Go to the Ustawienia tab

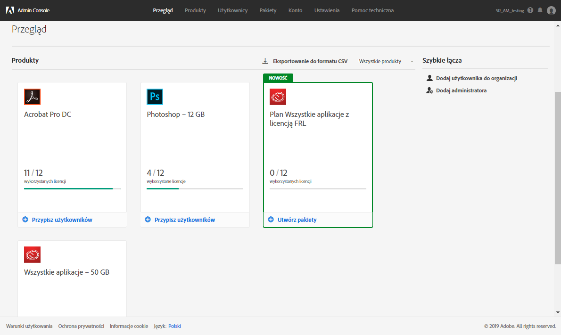(326, 10)
